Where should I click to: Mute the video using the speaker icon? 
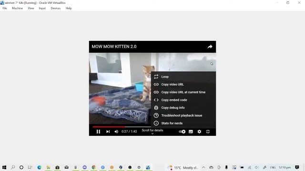[116, 132]
